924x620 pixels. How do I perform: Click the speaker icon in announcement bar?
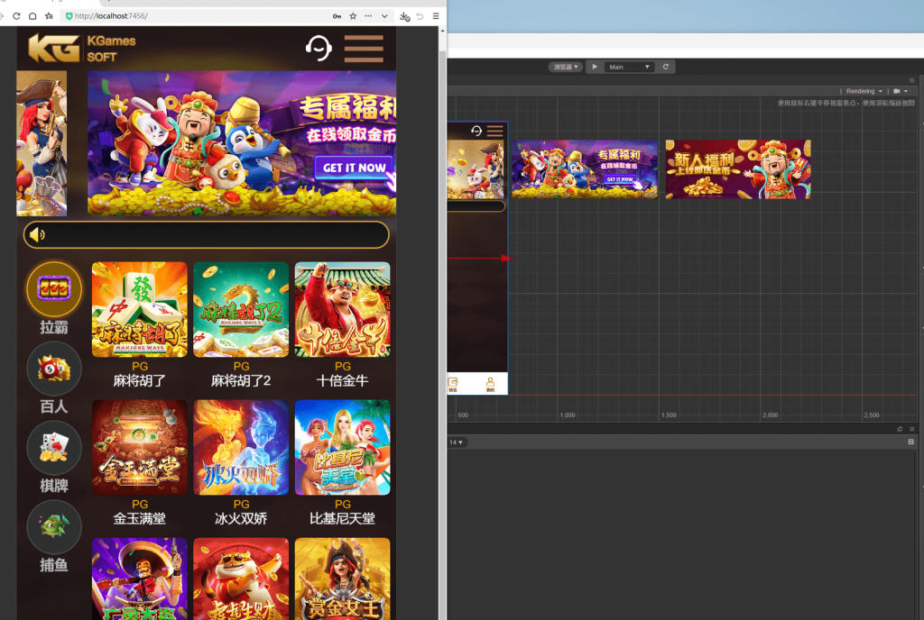click(x=37, y=235)
